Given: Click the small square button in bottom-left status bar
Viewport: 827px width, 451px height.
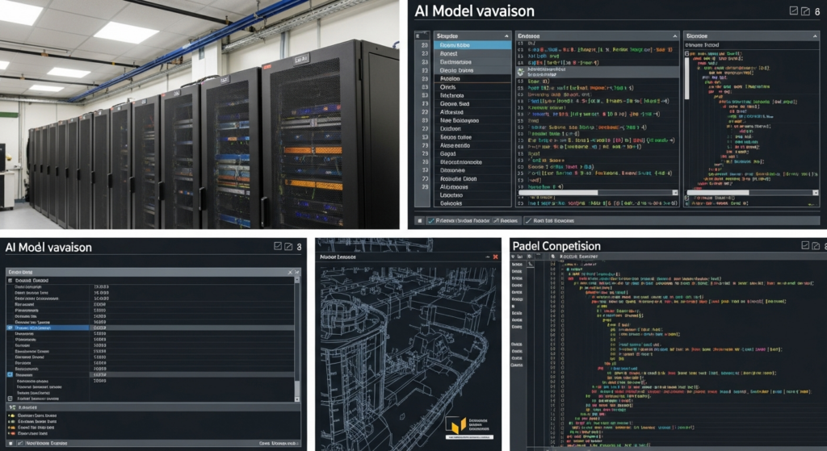Looking at the screenshot, I should tap(10, 443).
